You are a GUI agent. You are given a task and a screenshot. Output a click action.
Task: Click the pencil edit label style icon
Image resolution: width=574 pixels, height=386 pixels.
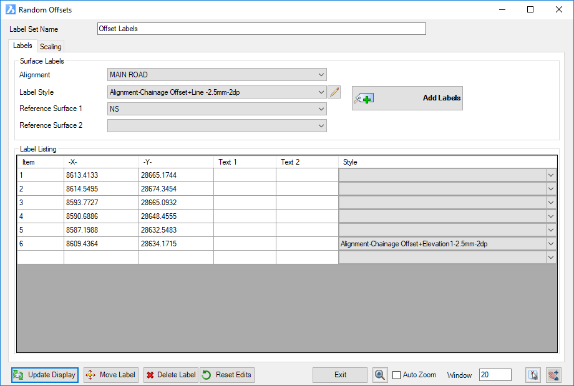334,92
